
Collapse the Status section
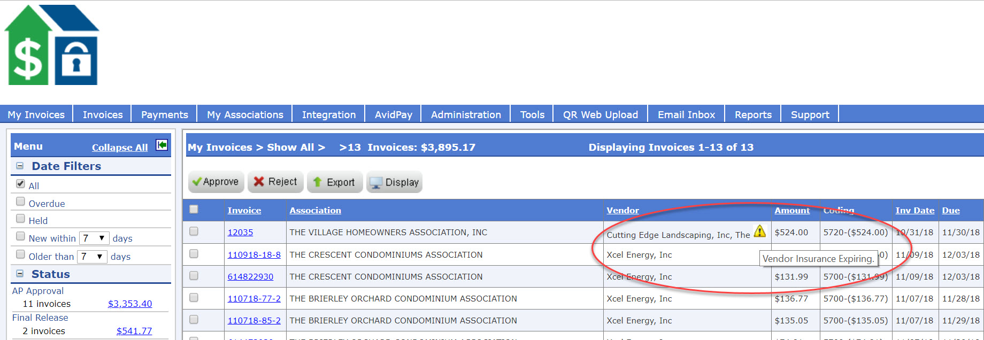[20, 274]
